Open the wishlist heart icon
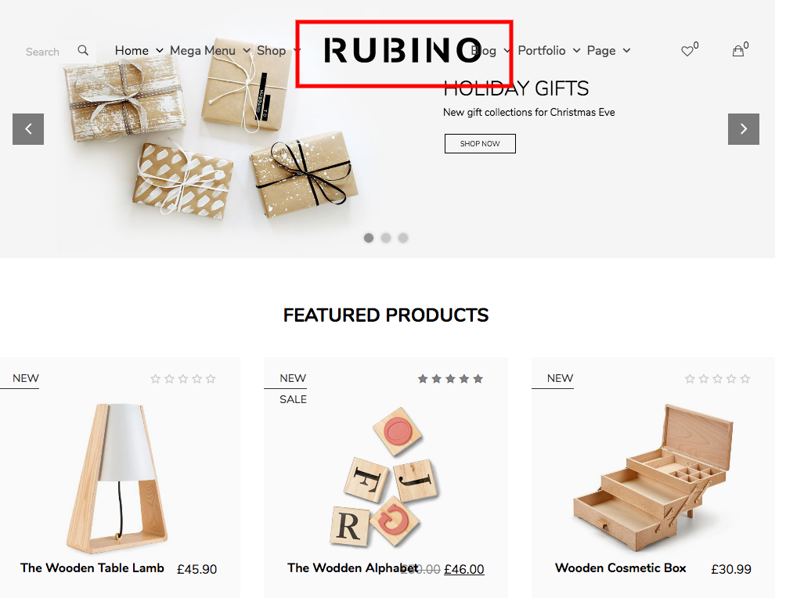The height and width of the screenshot is (598, 786). (687, 51)
